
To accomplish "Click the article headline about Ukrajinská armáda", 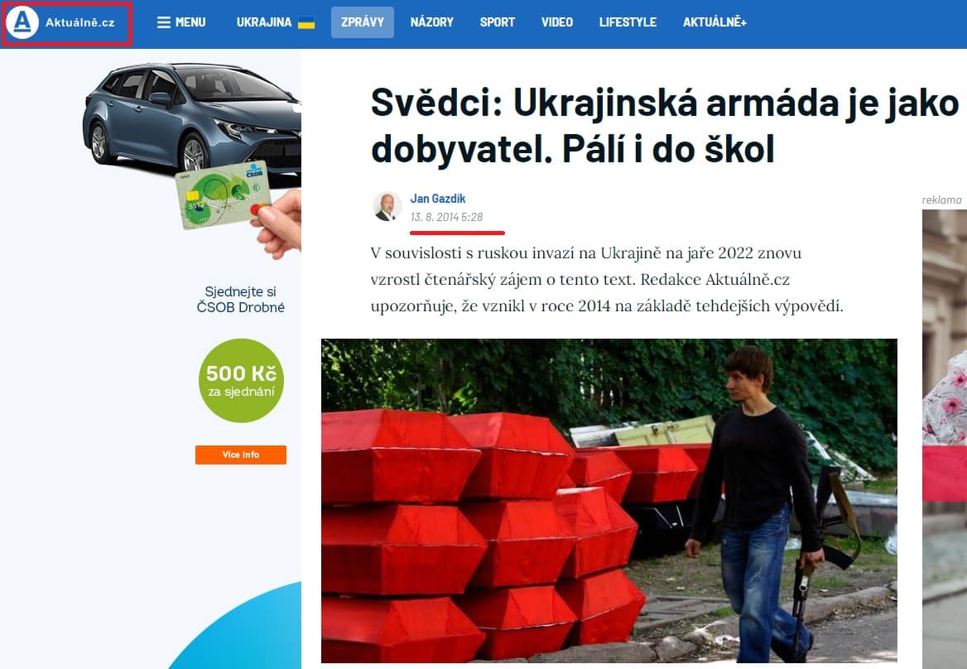I will (665, 126).
